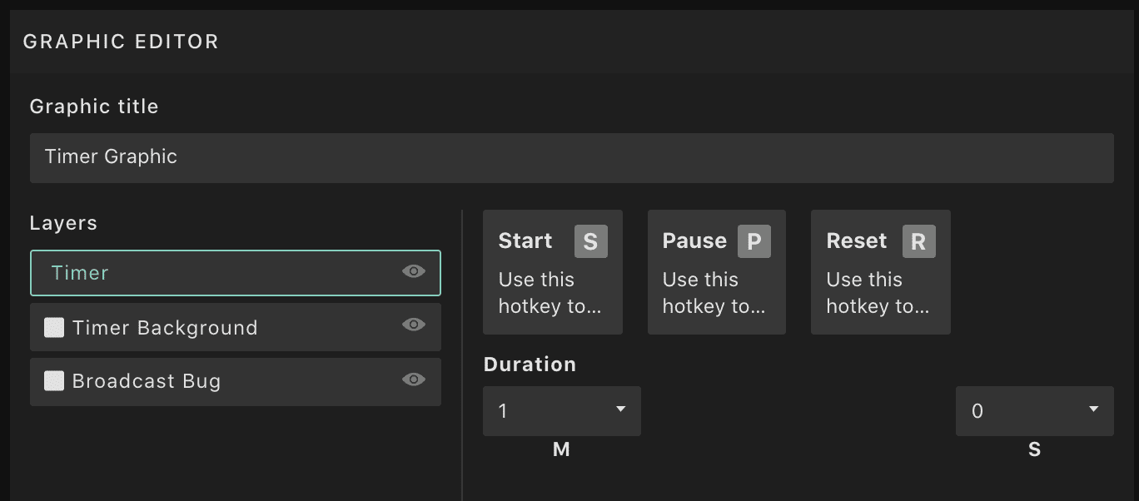Click the Start hotkey card title
This screenshot has width=1139, height=501.
click(x=525, y=241)
